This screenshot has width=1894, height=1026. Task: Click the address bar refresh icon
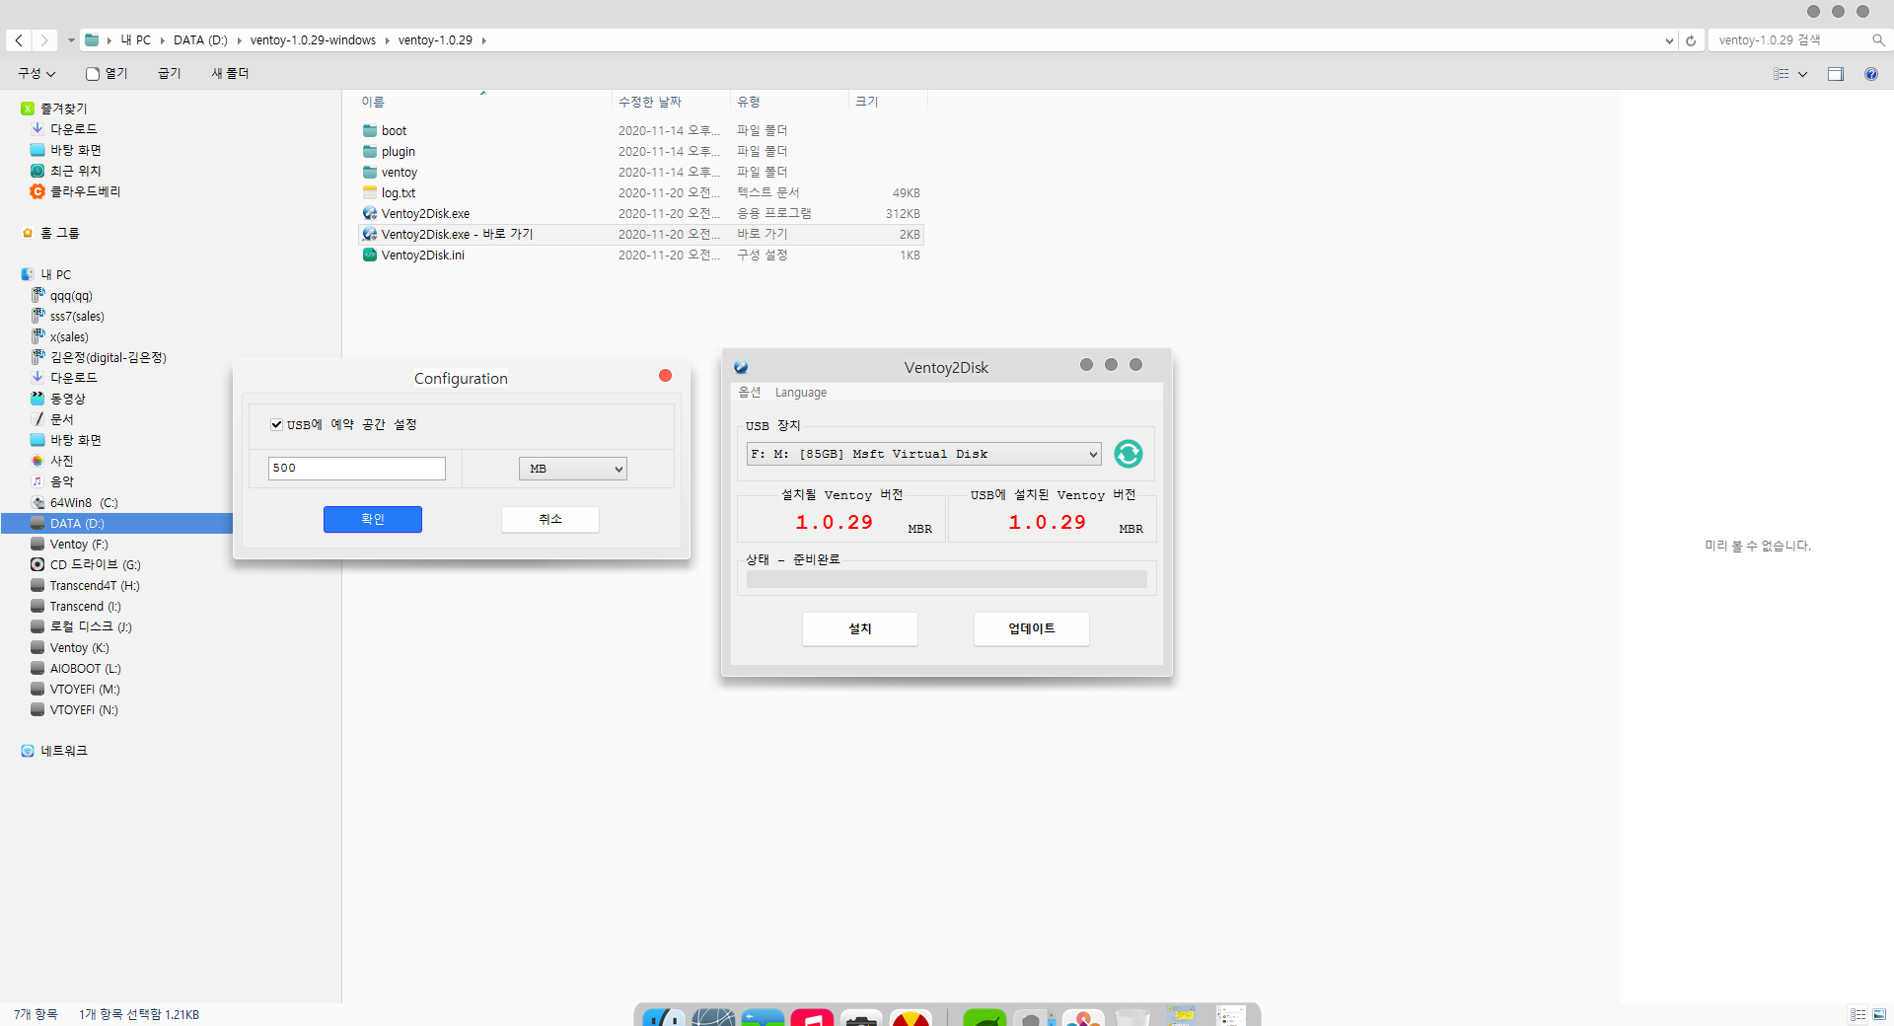coord(1691,40)
